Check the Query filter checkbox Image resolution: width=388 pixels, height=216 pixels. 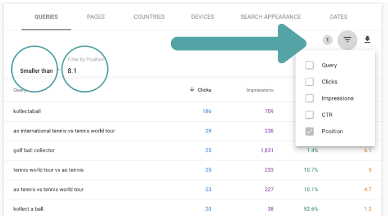pyautogui.click(x=310, y=65)
